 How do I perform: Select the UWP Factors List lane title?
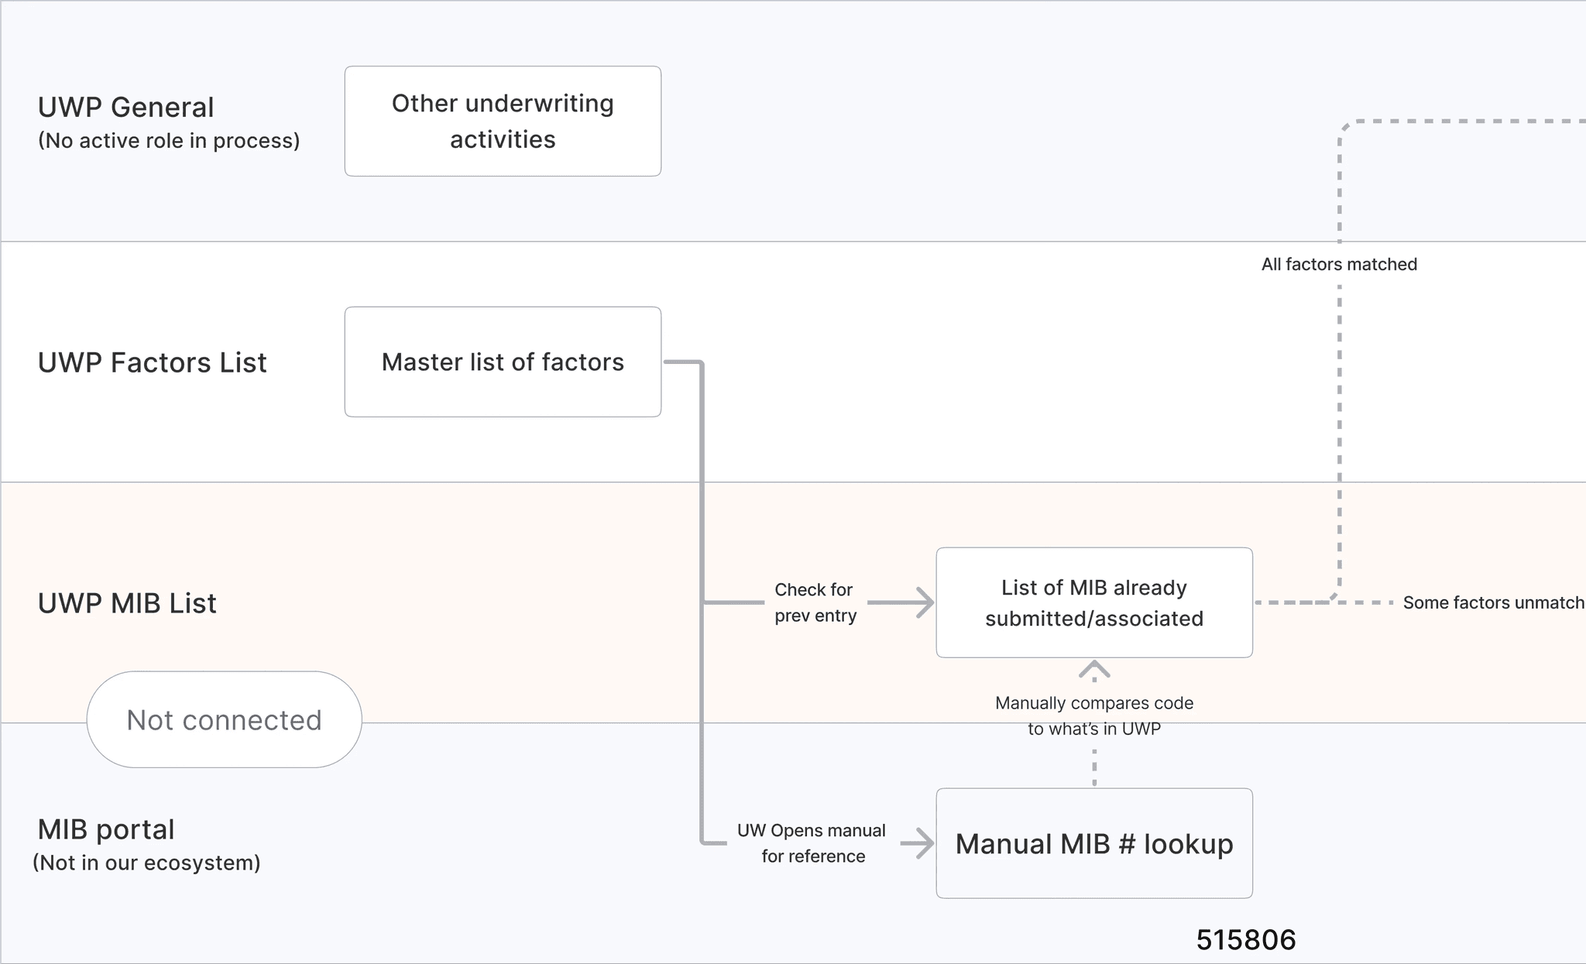[x=153, y=362]
